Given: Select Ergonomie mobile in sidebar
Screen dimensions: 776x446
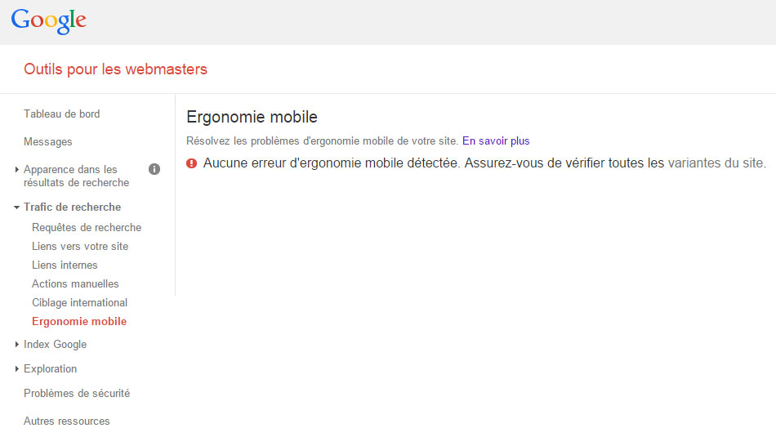Looking at the screenshot, I should [79, 321].
